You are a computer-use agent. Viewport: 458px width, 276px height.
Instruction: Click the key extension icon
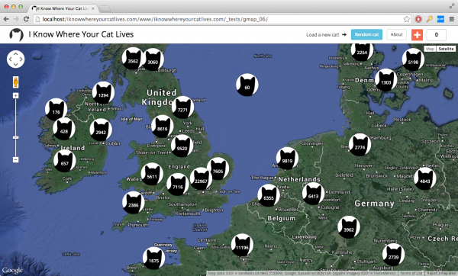pos(429,19)
